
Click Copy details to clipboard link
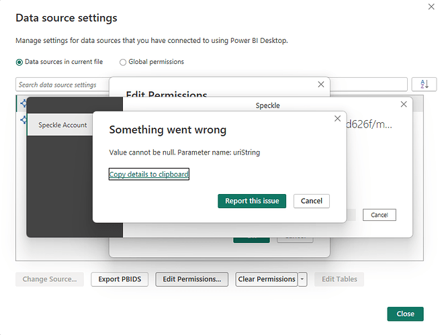coord(149,175)
